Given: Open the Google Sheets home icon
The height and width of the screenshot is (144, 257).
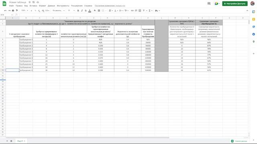Looking at the screenshot, I should pyautogui.click(x=4, y=4).
